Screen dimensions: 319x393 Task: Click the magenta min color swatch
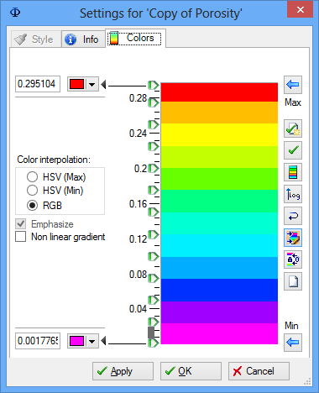pos(77,341)
